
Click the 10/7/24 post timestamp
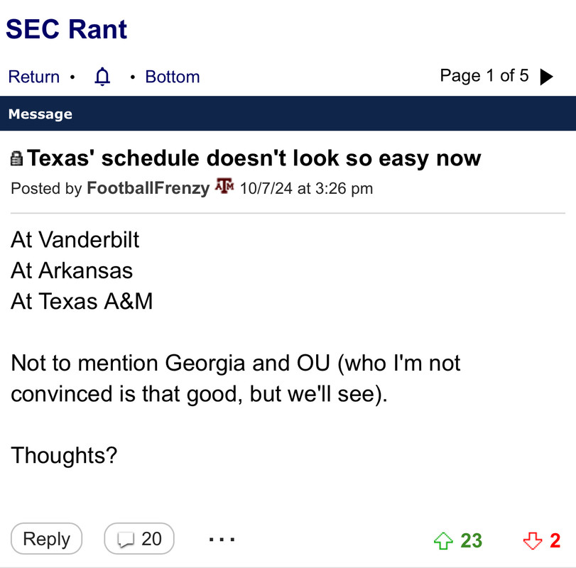click(x=306, y=188)
